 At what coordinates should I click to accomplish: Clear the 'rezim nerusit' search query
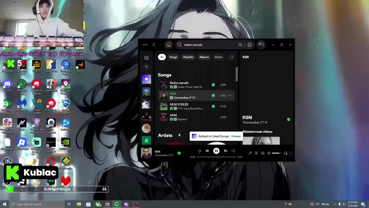coord(240,45)
